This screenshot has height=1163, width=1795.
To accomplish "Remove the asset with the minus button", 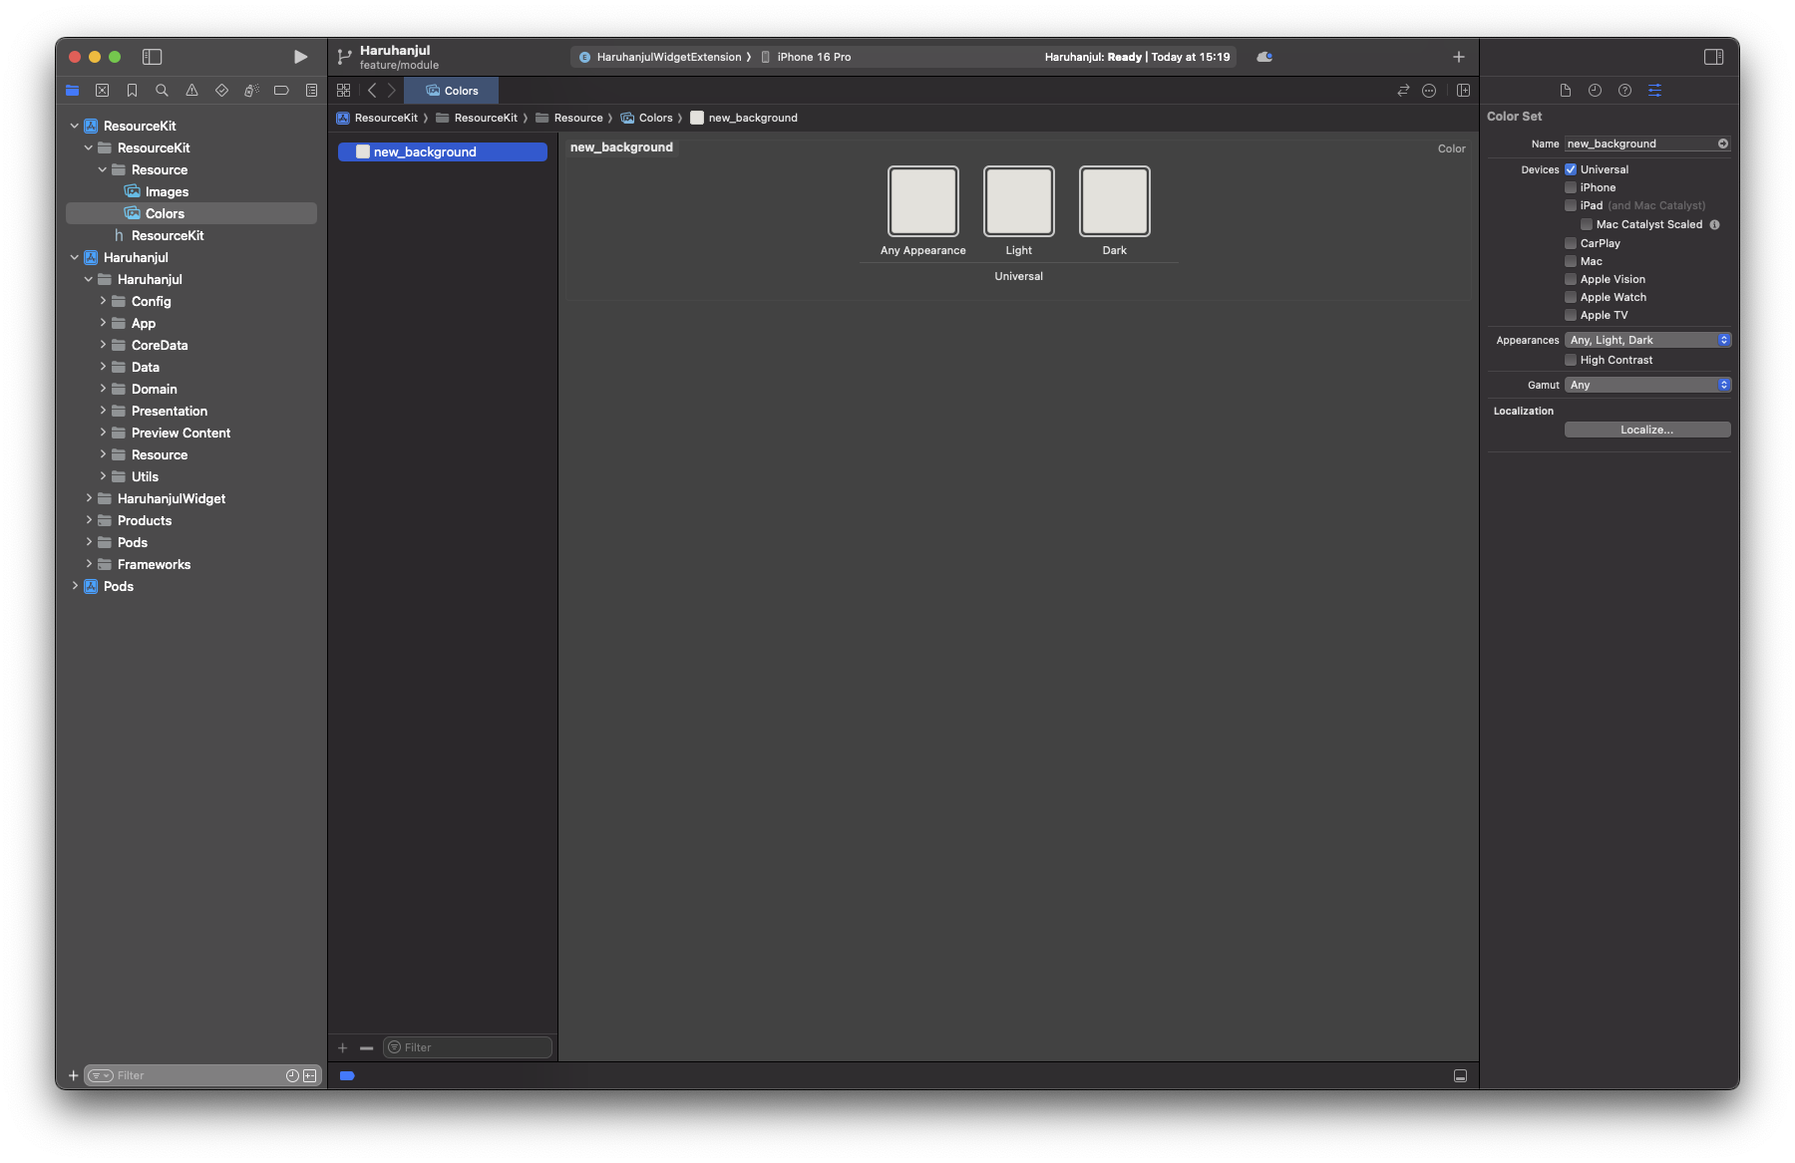I will (366, 1047).
